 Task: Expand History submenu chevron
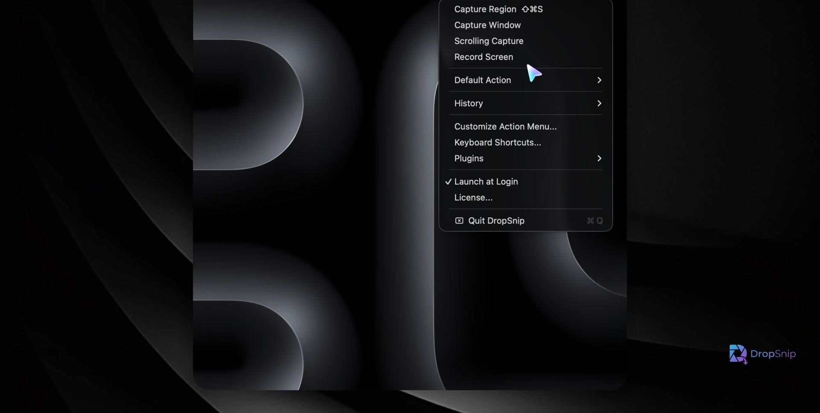599,103
